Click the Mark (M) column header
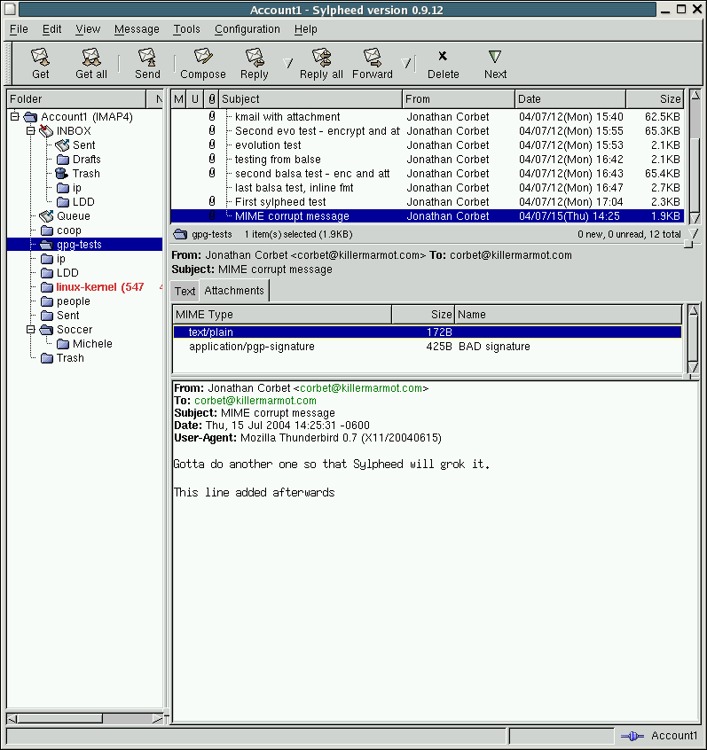 178,99
